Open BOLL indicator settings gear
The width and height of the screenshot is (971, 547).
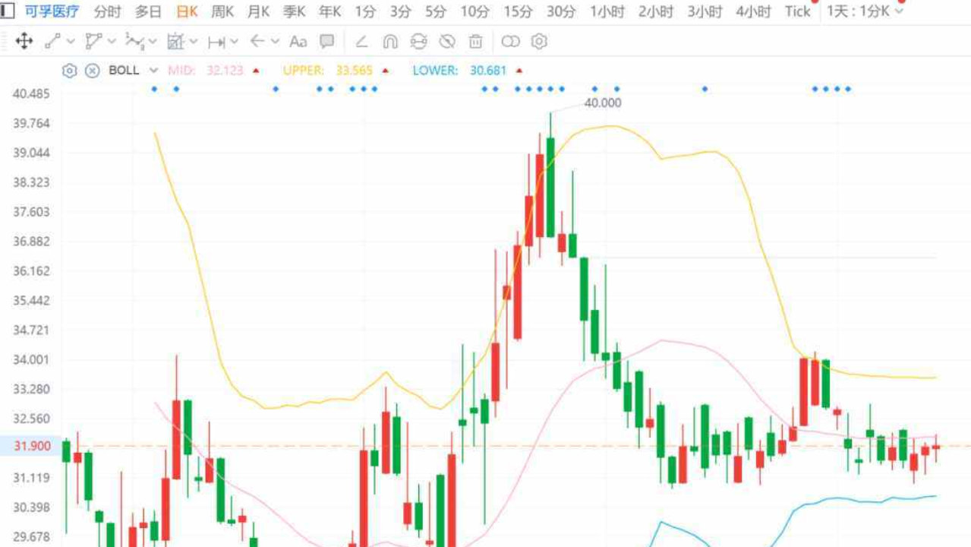coord(70,71)
